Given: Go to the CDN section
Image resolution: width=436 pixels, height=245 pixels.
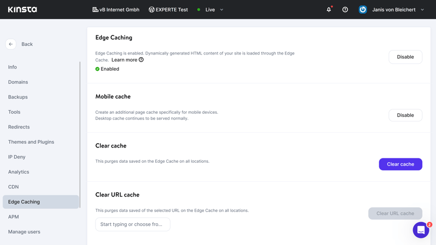Looking at the screenshot, I should 13,187.
